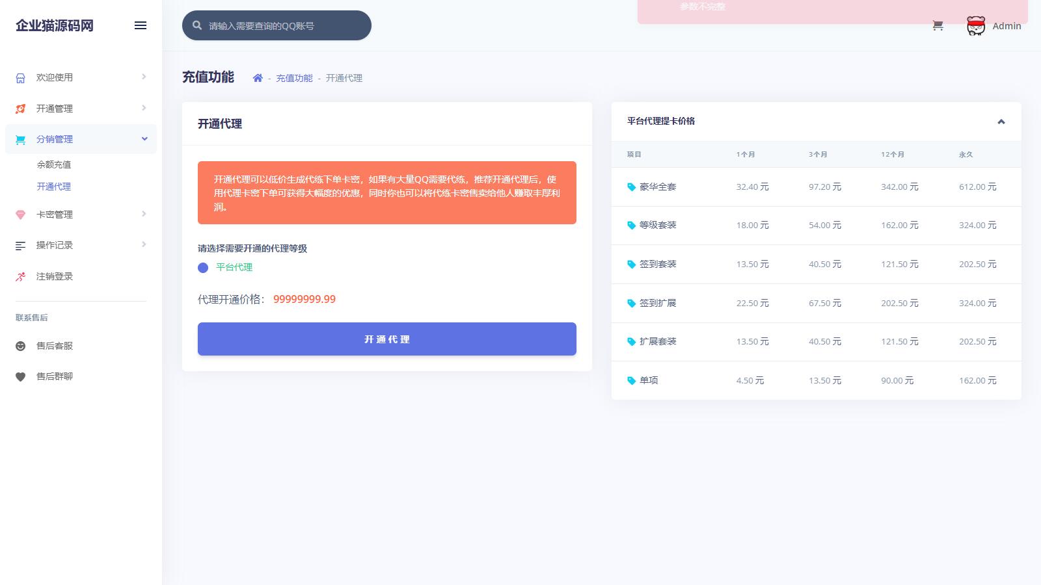Viewport: 1041px width, 585px height.
Task: Click the 342.00 元 price cell
Action: (900, 187)
